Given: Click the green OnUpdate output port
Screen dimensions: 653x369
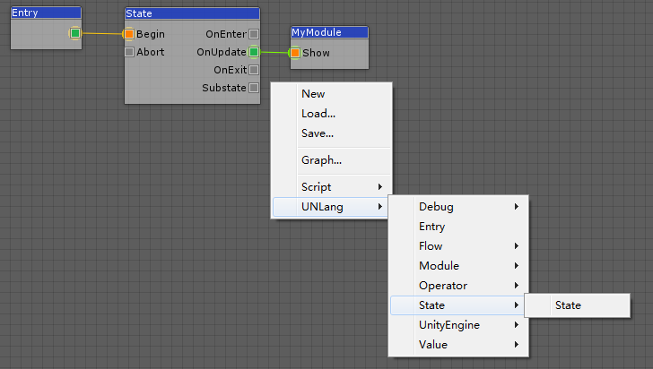Looking at the screenshot, I should point(254,52).
